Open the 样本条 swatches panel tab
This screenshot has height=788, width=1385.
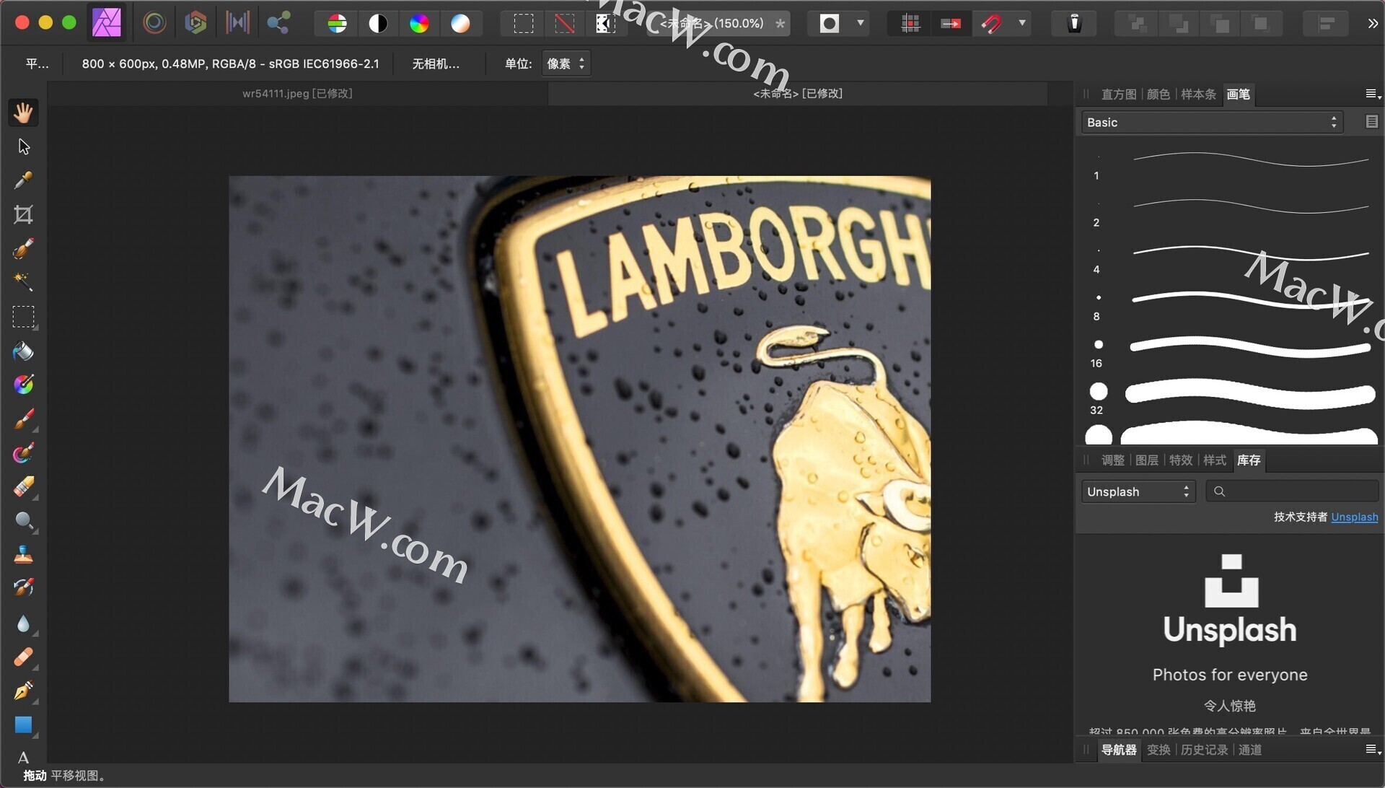point(1198,94)
